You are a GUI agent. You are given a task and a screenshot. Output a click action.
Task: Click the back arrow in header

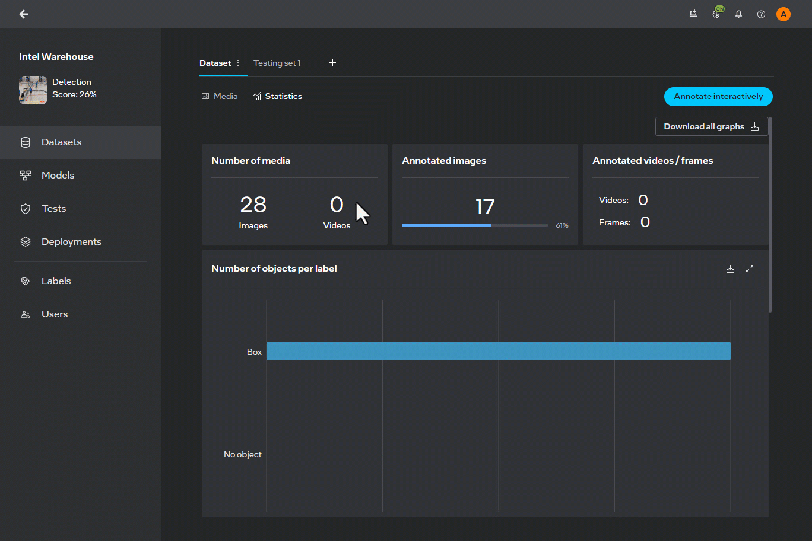point(24,14)
